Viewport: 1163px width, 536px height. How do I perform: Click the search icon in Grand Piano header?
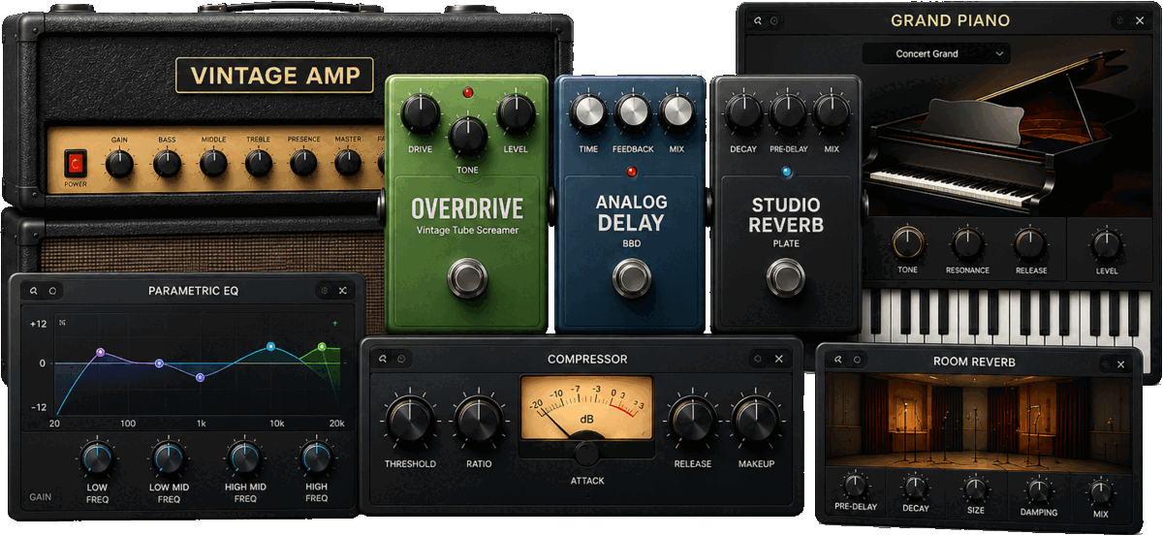pyautogui.click(x=758, y=20)
